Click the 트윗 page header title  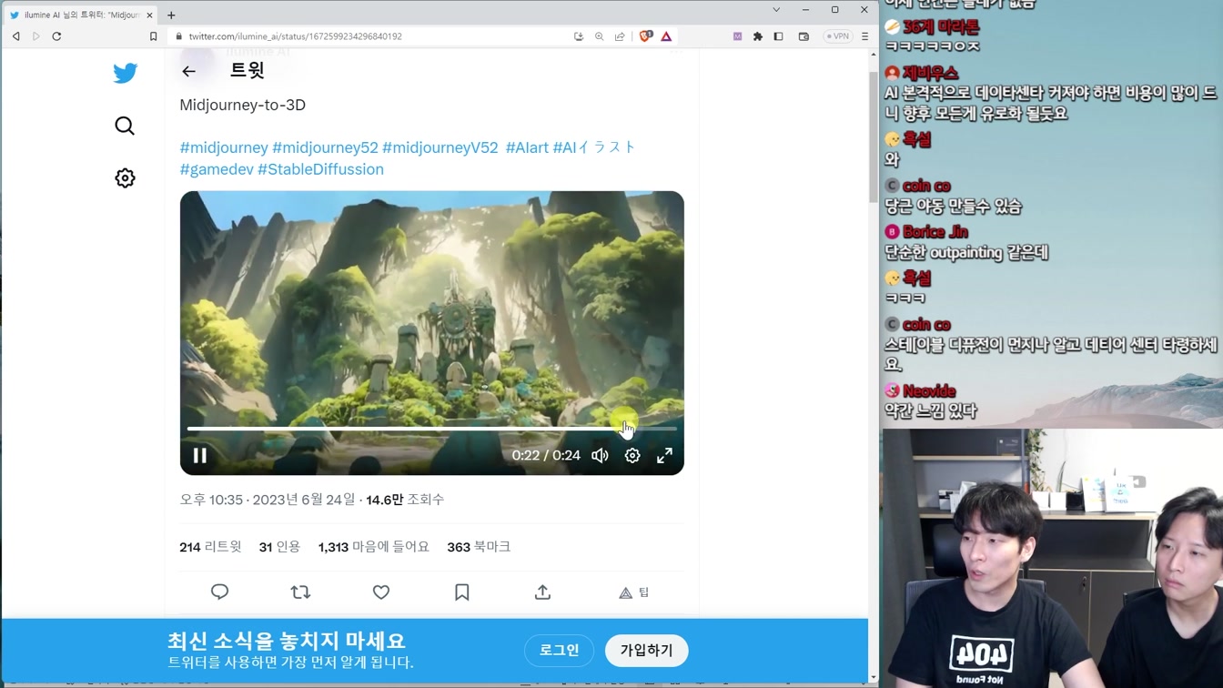[247, 70]
